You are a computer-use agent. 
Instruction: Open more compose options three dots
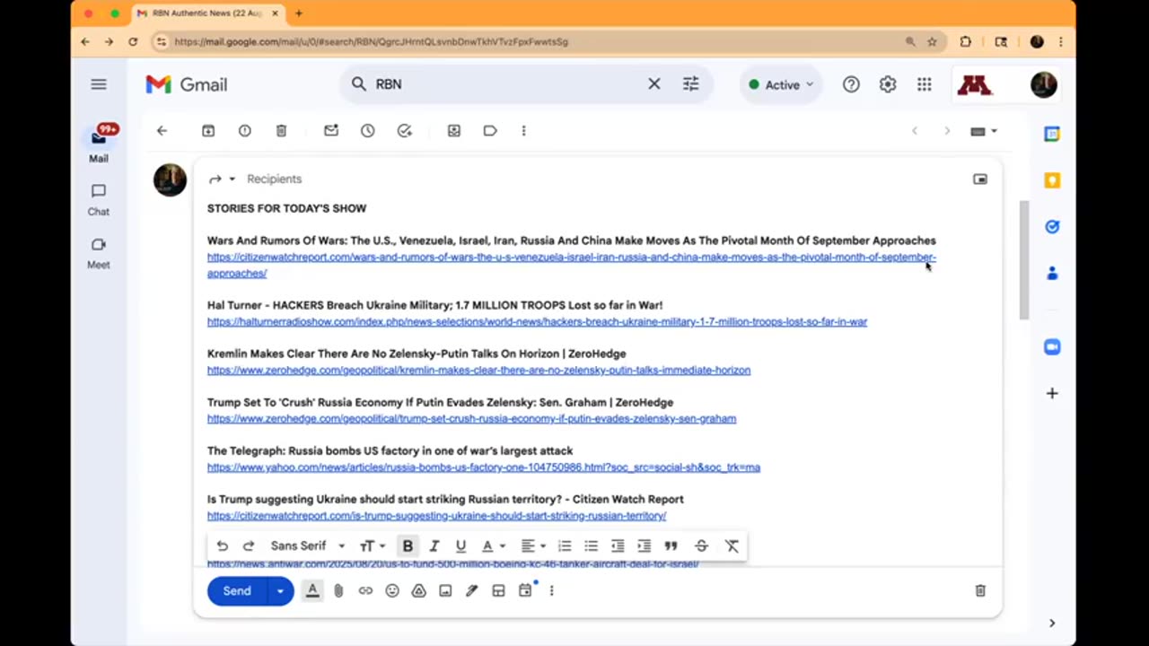pyautogui.click(x=551, y=590)
